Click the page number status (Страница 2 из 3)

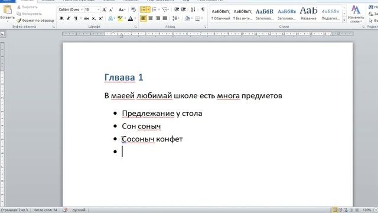tap(14, 210)
